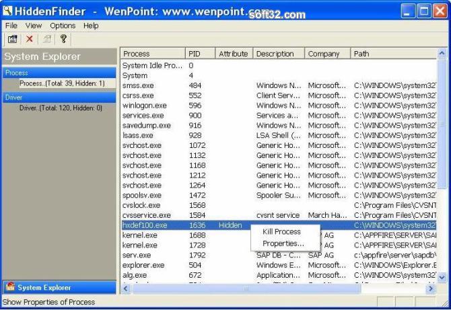Open the File menu
The image size is (451, 310).
tap(11, 26)
